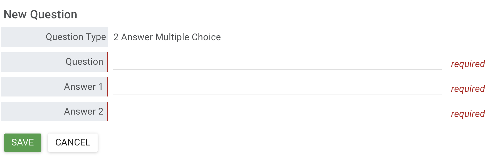Screen dimensions: 500x158
Task: Click the green SAVE button
Action: 23,143
